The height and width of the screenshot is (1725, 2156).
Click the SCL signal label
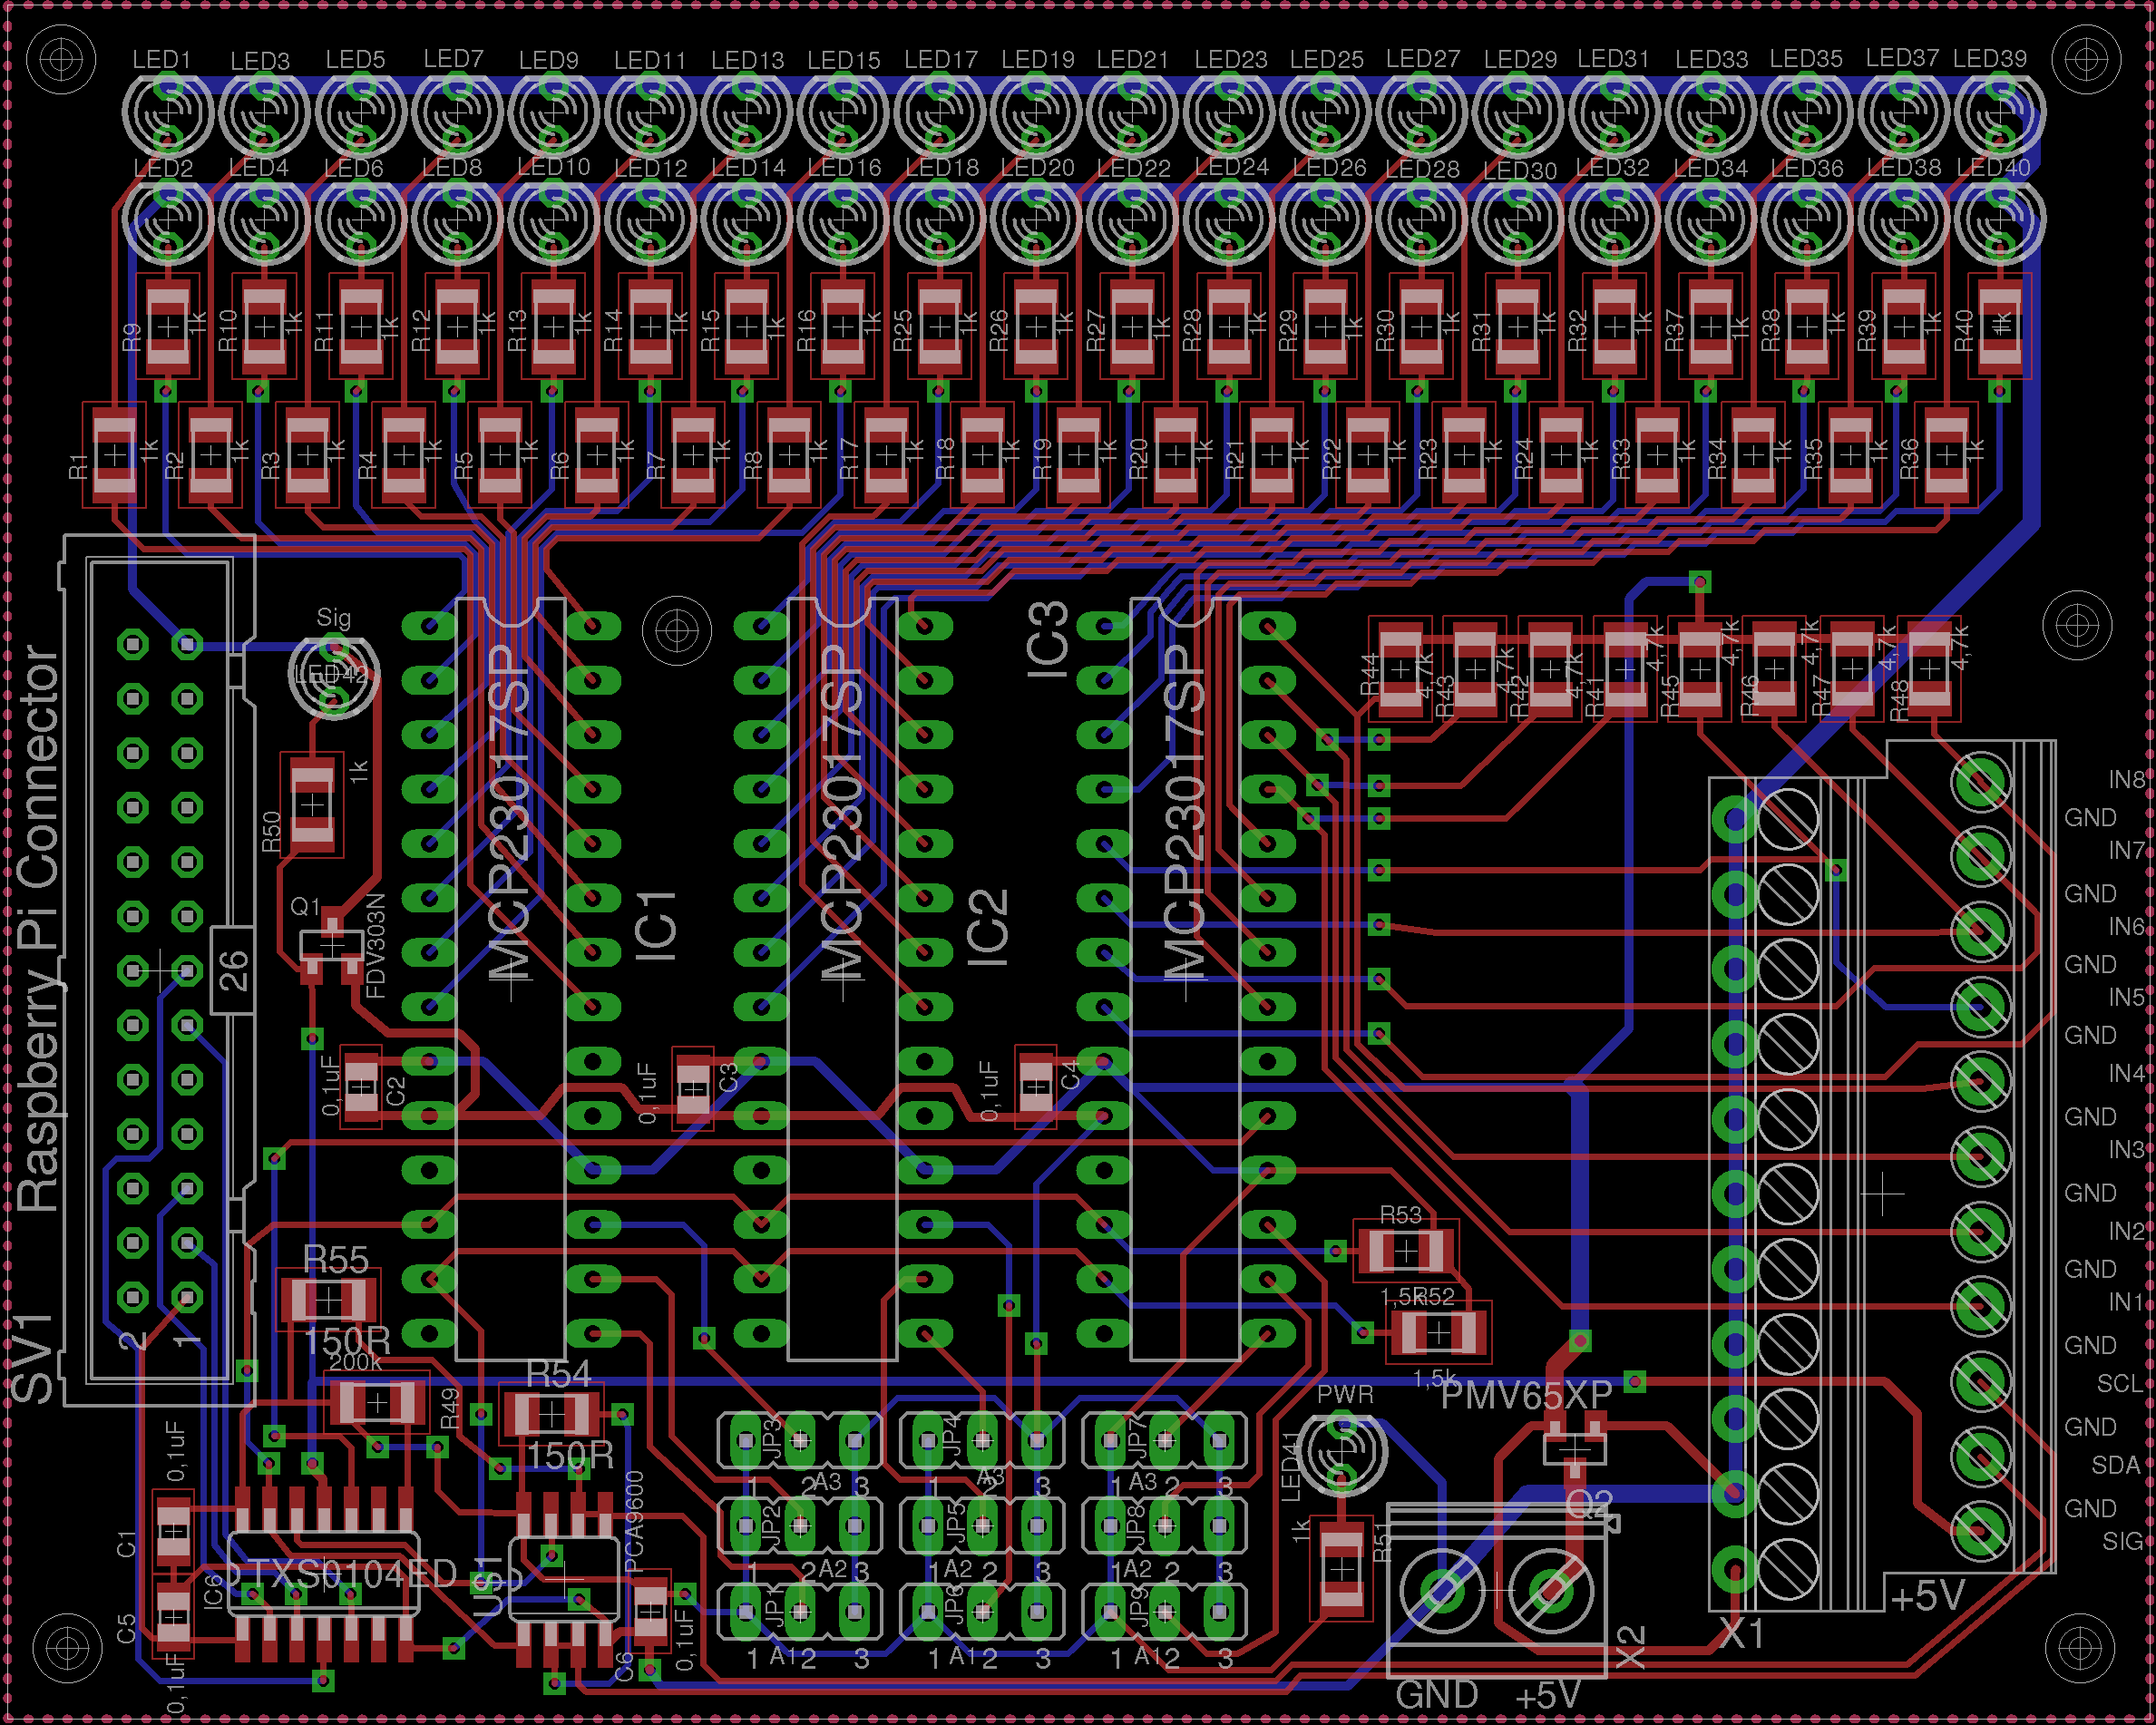point(2119,1383)
